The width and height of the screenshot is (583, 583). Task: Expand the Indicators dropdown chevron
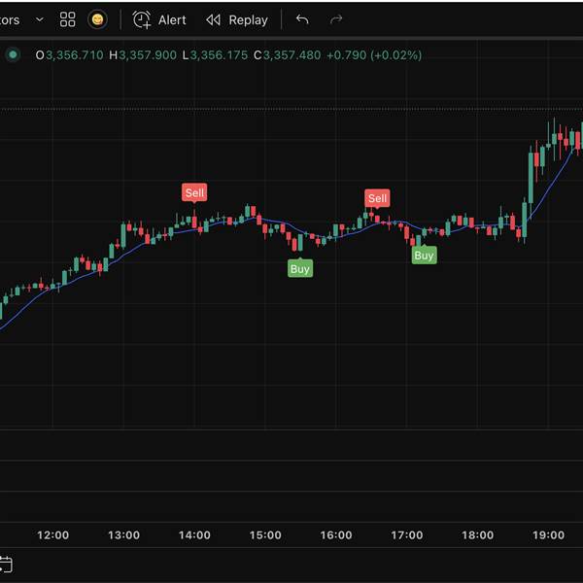pyautogui.click(x=40, y=19)
